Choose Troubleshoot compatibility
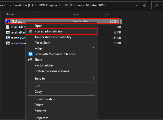Screen dimensions: 163x120 pyautogui.click(x=61, y=37)
